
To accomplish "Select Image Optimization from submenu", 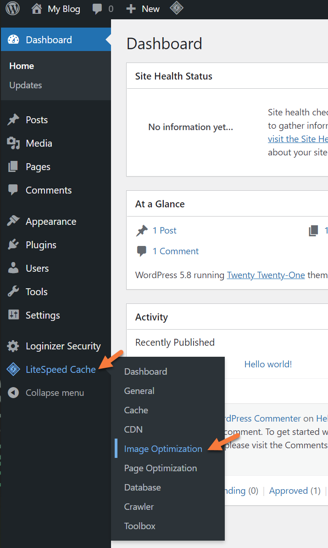I will click(x=163, y=449).
